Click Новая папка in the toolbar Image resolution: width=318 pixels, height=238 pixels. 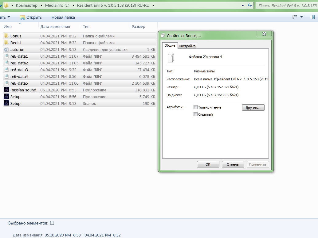tap(63, 17)
